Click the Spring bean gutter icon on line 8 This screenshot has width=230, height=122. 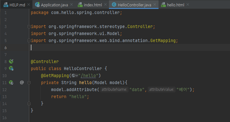pyautogui.click(x=11, y=61)
